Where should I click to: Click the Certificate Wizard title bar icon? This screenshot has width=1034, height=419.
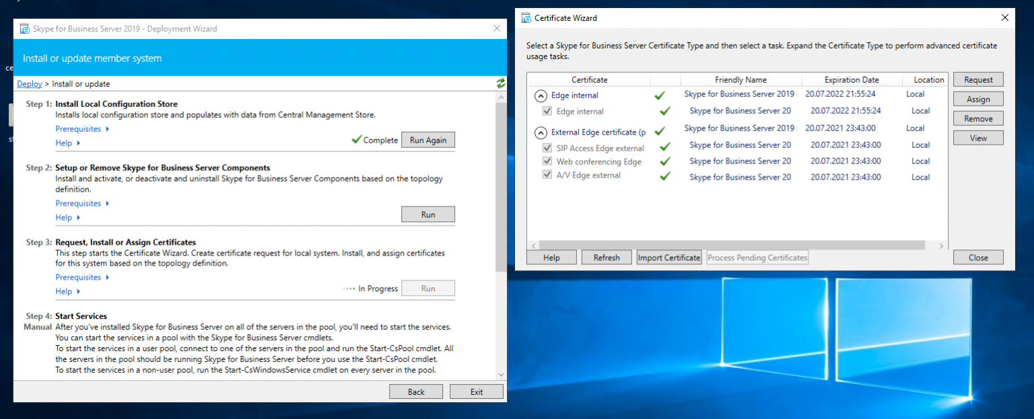pos(526,18)
